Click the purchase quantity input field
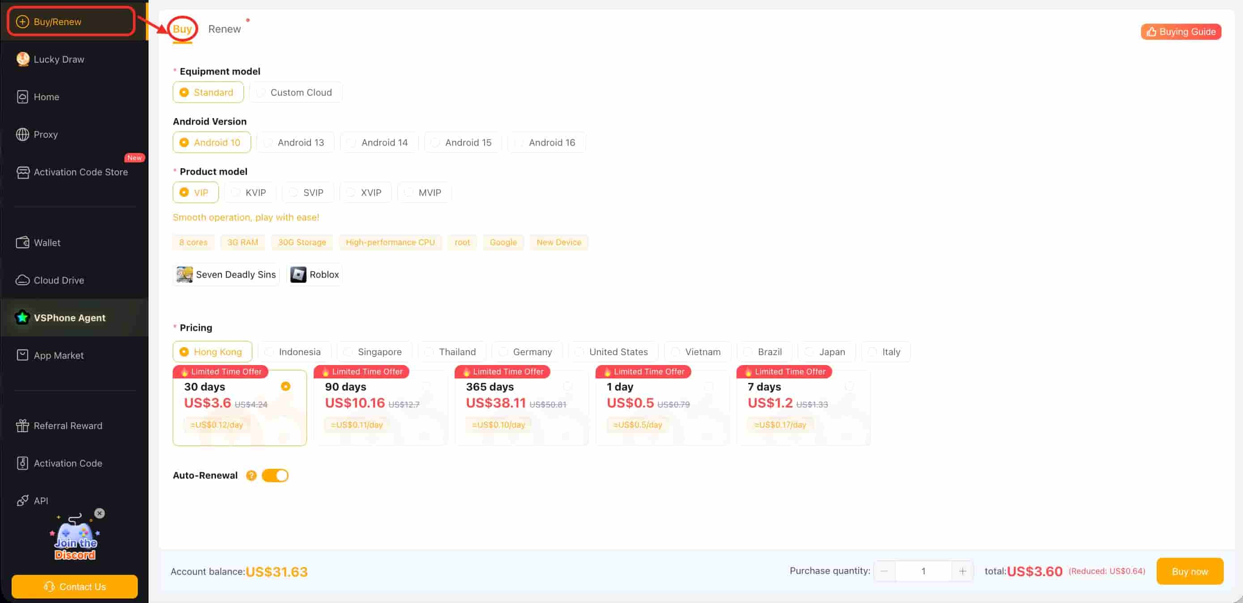The width and height of the screenshot is (1243, 603). [x=923, y=571]
